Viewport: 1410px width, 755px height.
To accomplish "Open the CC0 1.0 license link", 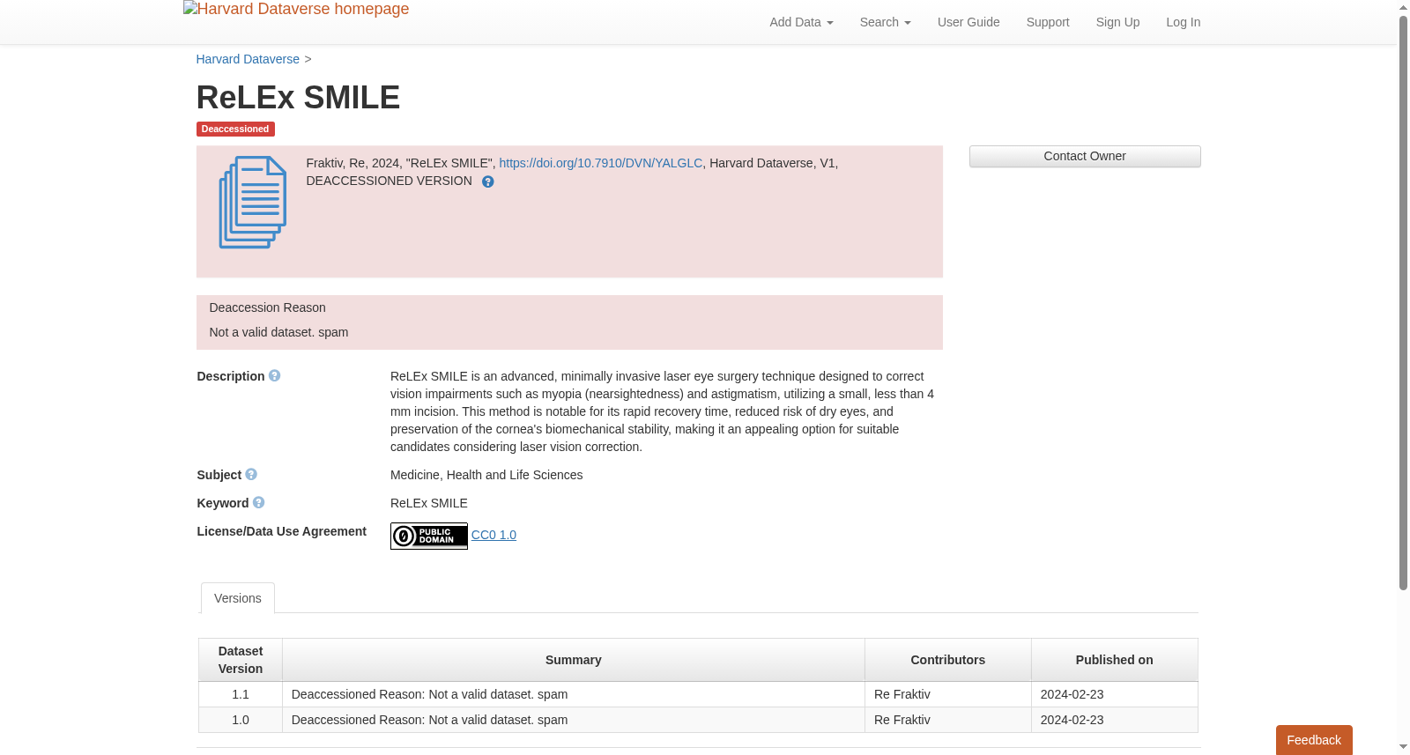I will pyautogui.click(x=493, y=535).
